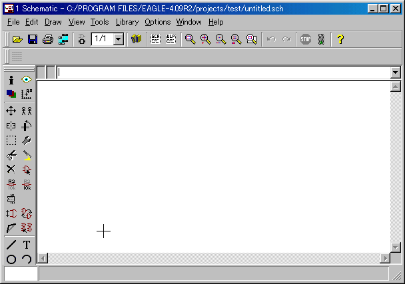Click the STOP sign icon

[306, 39]
